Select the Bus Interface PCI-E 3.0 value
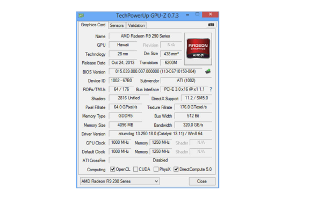 click(184, 89)
